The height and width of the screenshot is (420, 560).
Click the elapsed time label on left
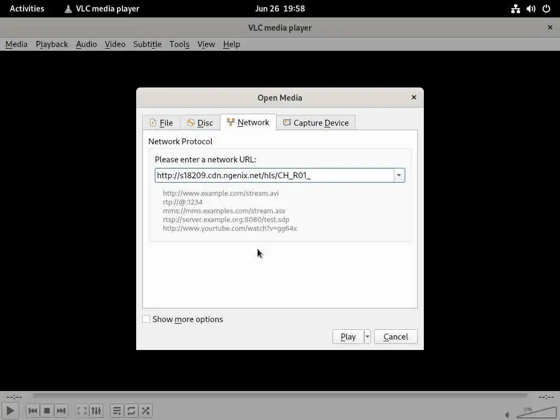14,396
